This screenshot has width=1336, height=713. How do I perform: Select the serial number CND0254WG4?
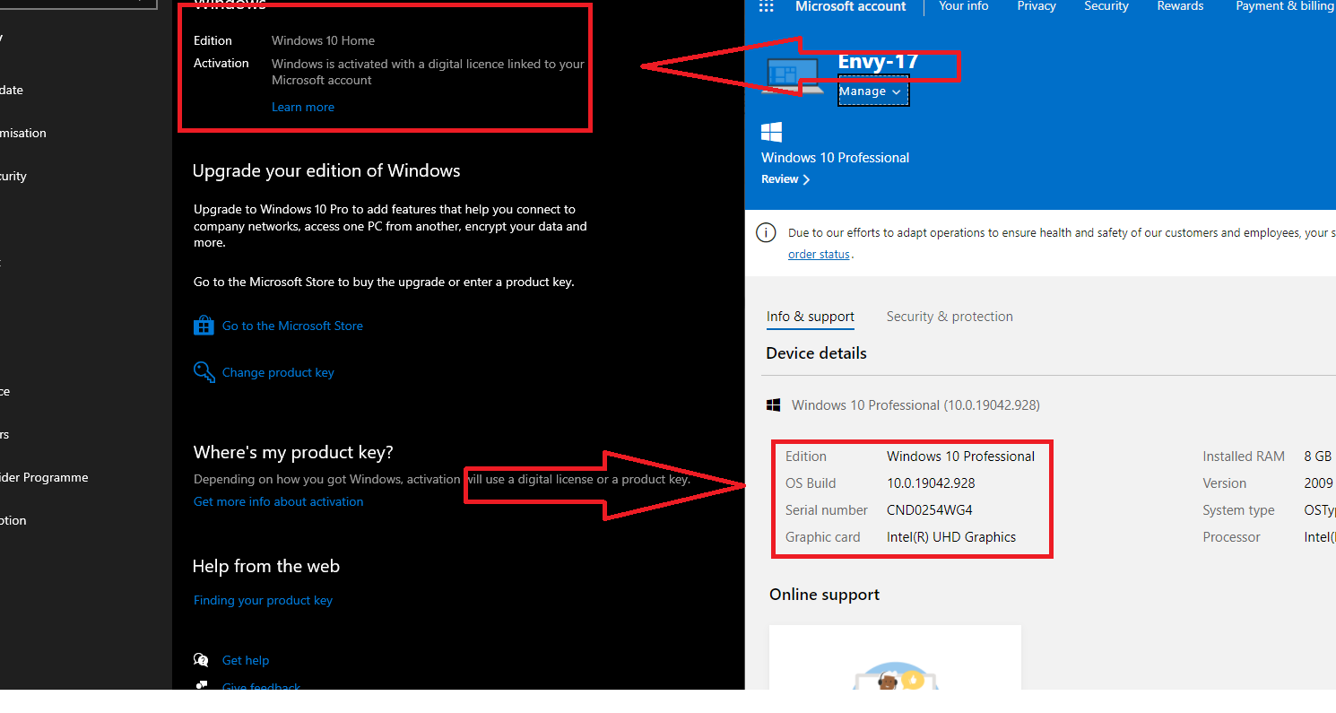tap(930, 510)
